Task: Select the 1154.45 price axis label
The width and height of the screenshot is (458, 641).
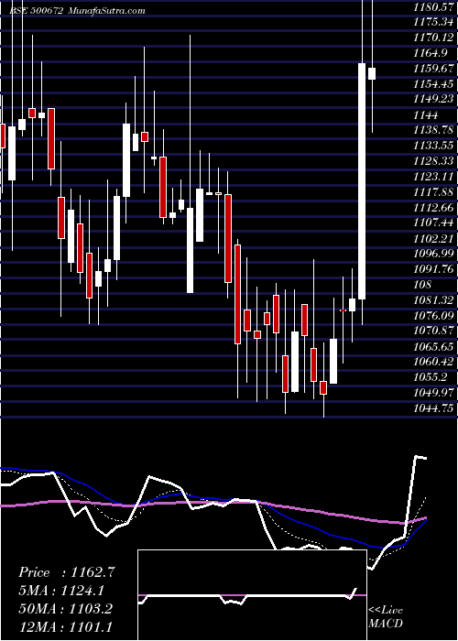Action: pos(433,84)
